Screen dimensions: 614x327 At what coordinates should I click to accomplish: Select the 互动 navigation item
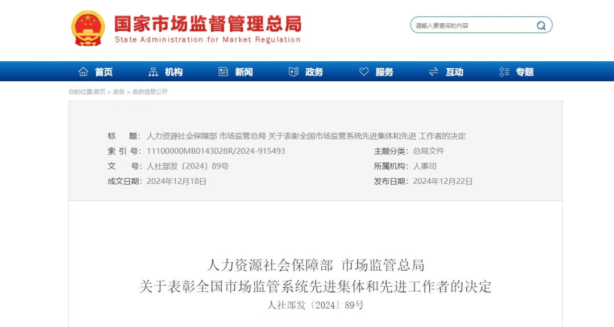(454, 72)
